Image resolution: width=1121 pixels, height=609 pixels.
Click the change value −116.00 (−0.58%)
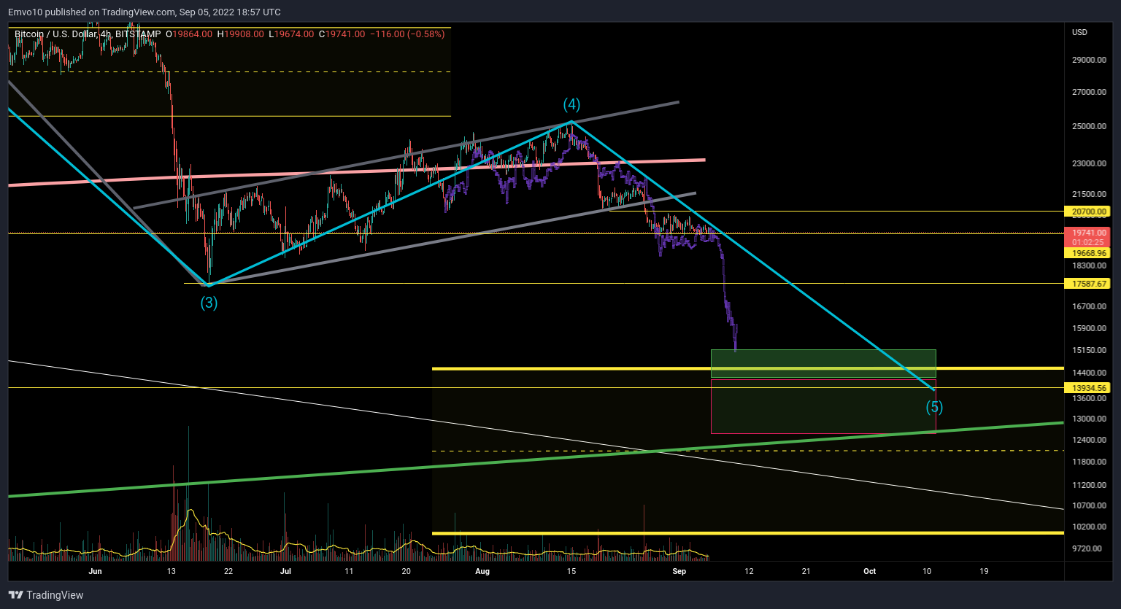click(x=407, y=34)
